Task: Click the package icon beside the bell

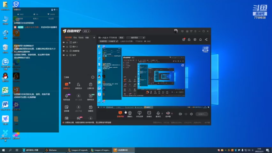Action: pyautogui.click(x=195, y=39)
